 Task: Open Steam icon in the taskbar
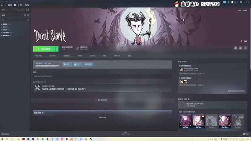click(x=91, y=139)
